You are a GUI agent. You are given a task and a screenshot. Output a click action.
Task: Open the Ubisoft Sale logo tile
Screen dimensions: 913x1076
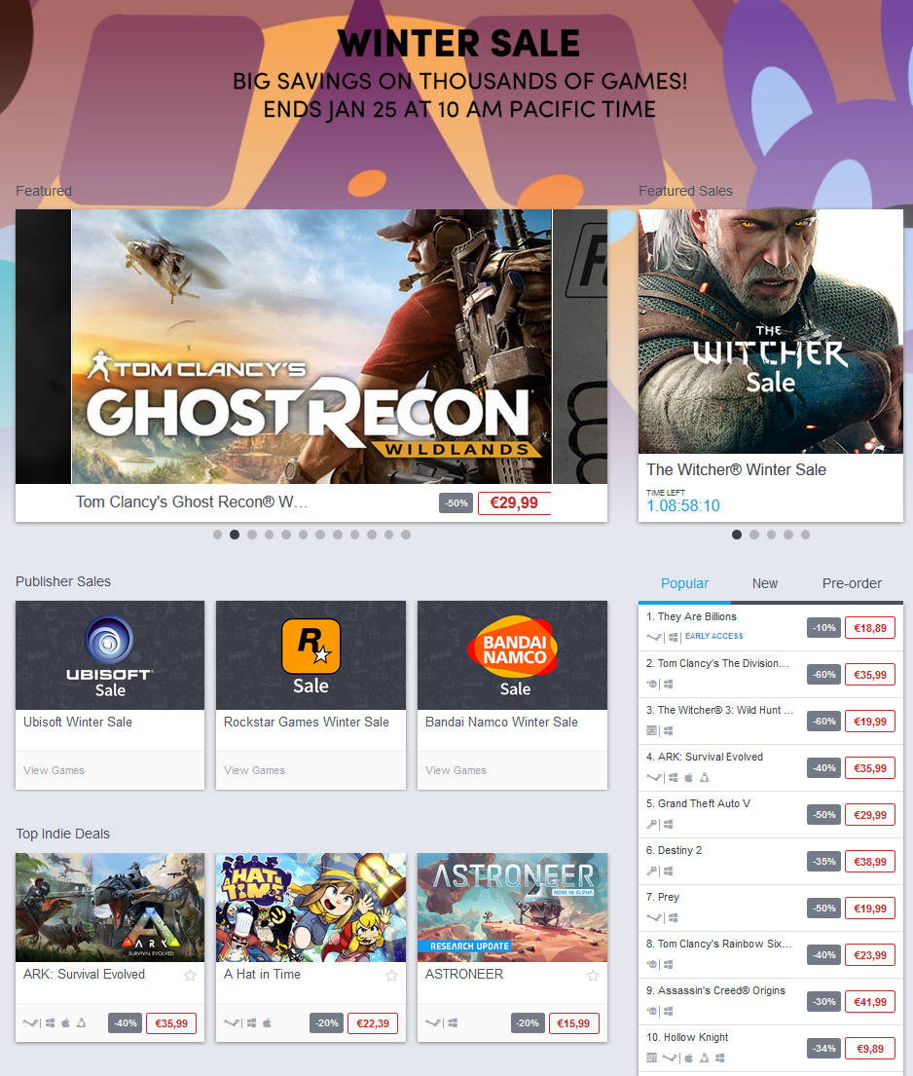(x=110, y=655)
